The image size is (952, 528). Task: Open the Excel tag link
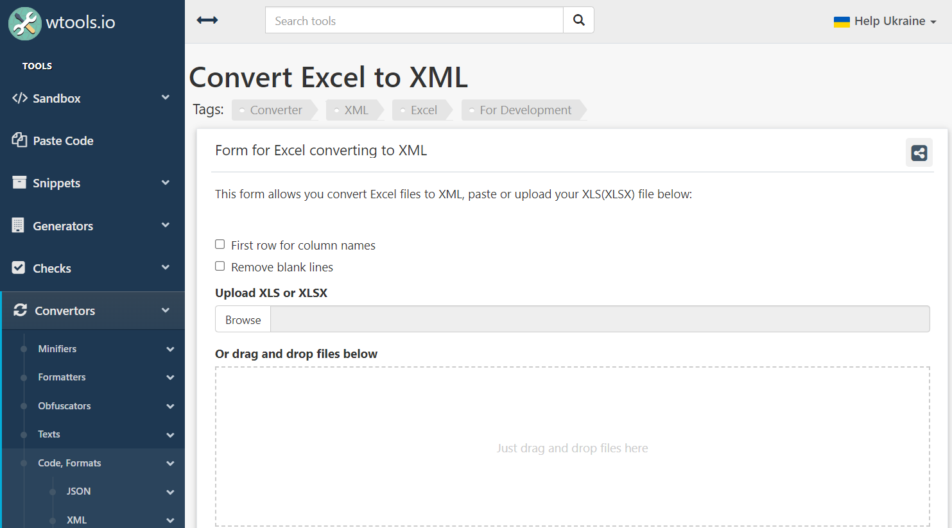click(x=422, y=110)
